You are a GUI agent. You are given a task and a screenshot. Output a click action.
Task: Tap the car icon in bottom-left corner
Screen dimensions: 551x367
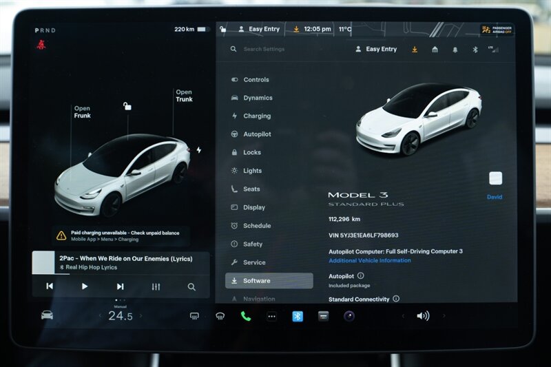click(x=47, y=315)
